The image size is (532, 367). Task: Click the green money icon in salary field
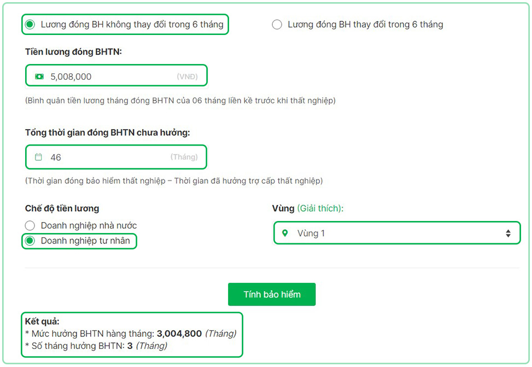pos(38,75)
